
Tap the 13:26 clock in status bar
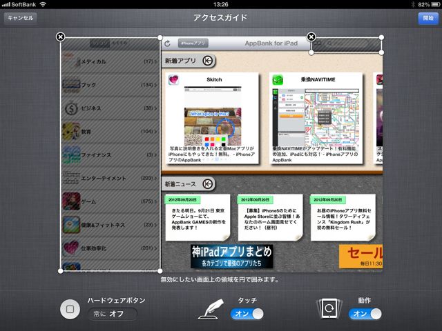click(x=221, y=4)
